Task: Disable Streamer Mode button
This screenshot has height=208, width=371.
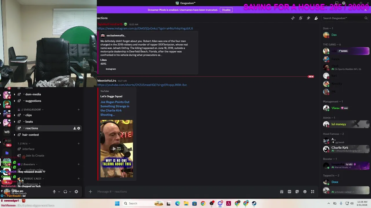Action: pos(226,10)
